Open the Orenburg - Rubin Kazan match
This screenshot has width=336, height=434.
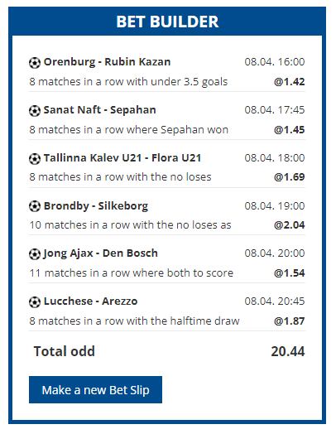point(107,62)
